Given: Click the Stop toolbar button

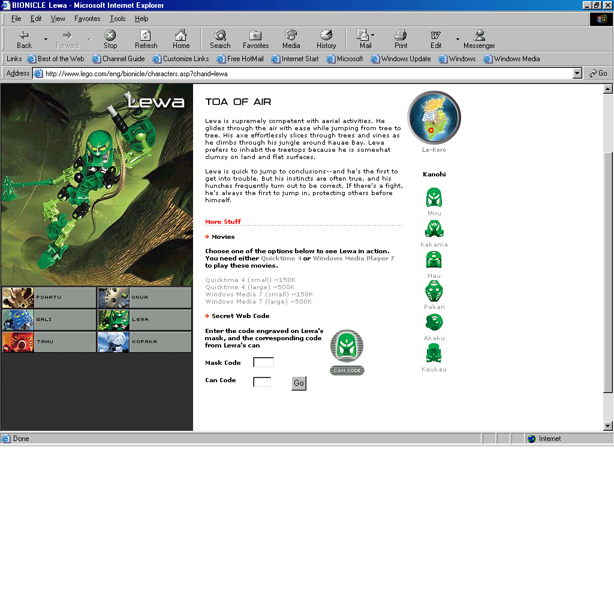Looking at the screenshot, I should tap(110, 39).
